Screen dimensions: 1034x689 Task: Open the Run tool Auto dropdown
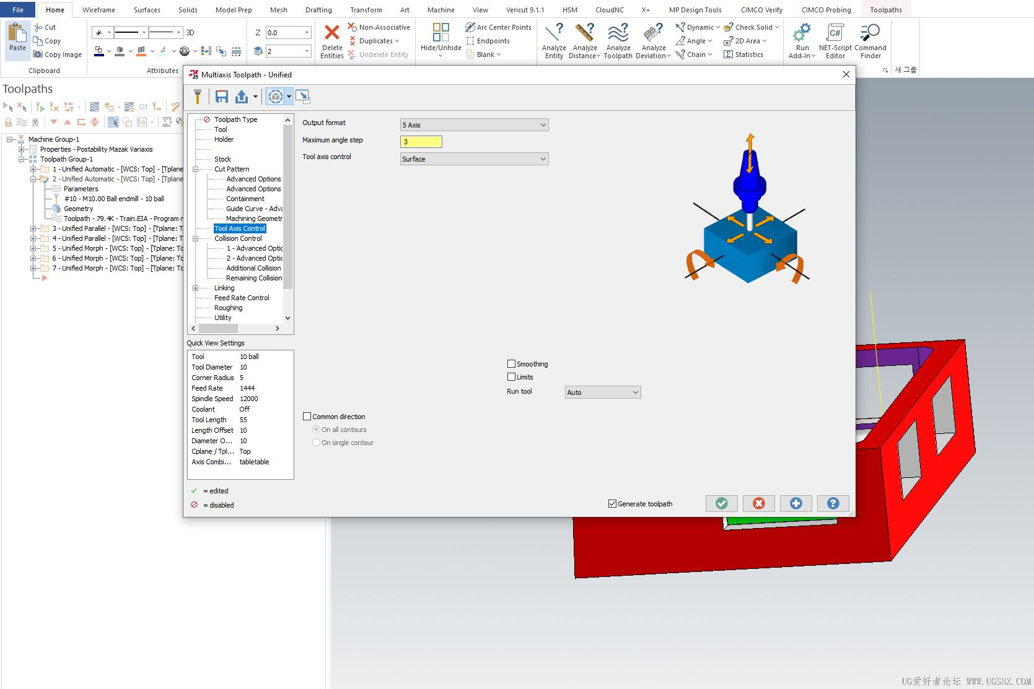coord(602,392)
